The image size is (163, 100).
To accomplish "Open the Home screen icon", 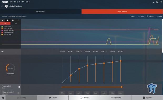I will [x=3, y=98].
